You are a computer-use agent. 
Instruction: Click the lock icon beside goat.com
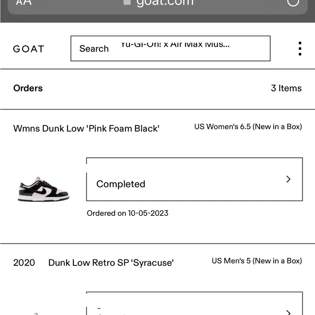coord(127,3)
